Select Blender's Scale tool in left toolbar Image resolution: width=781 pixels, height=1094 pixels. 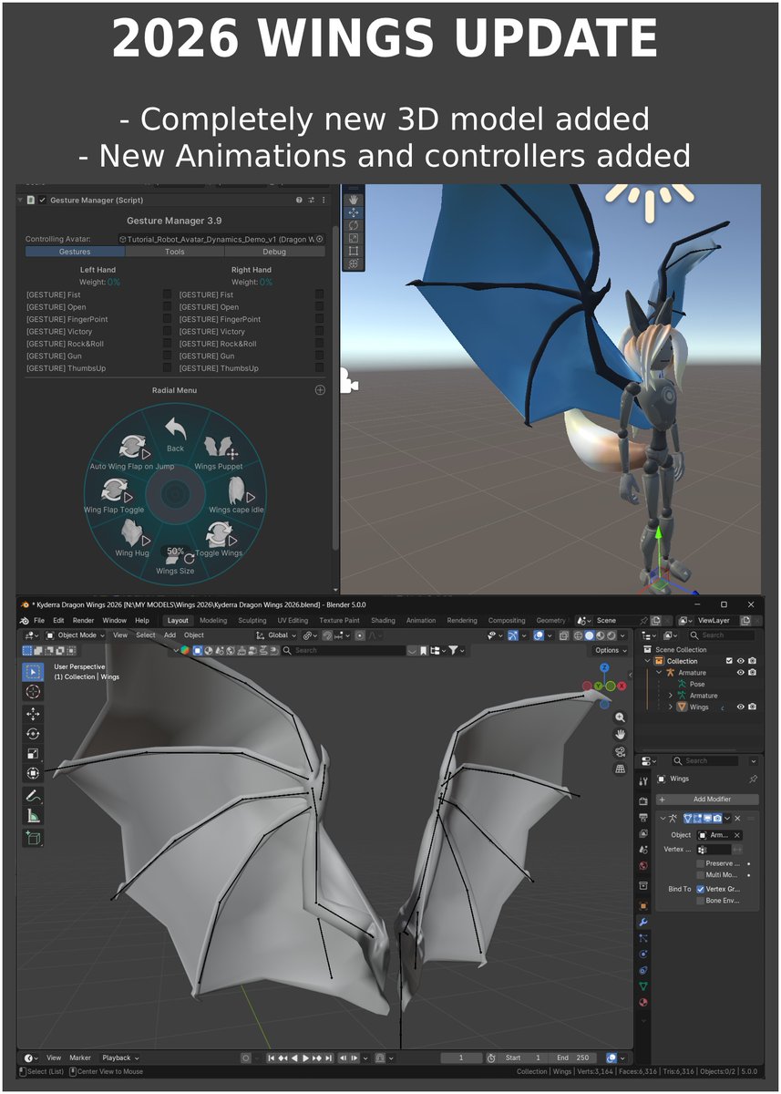click(33, 754)
